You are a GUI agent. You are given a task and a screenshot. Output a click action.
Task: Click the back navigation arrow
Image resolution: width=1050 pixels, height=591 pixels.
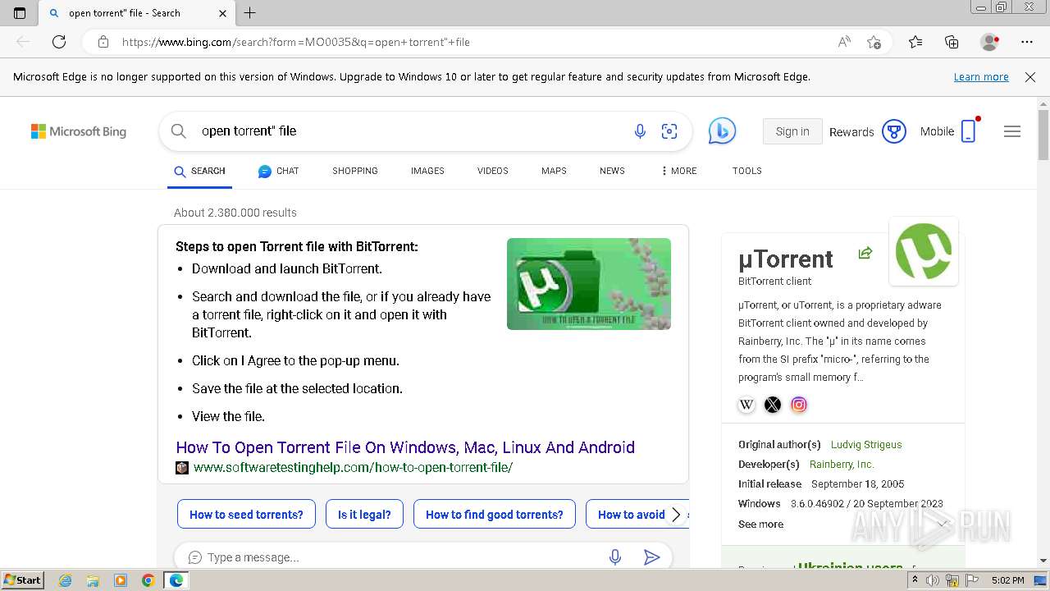23,42
